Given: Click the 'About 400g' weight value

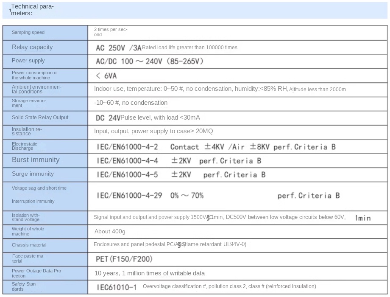Looking at the screenshot, I should tap(110, 232).
